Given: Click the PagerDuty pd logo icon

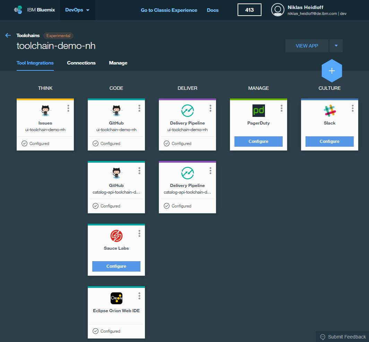Looking at the screenshot, I should tap(258, 111).
